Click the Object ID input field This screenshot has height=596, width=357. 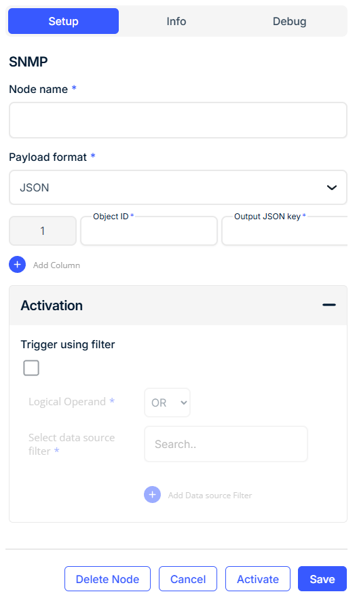tap(149, 231)
